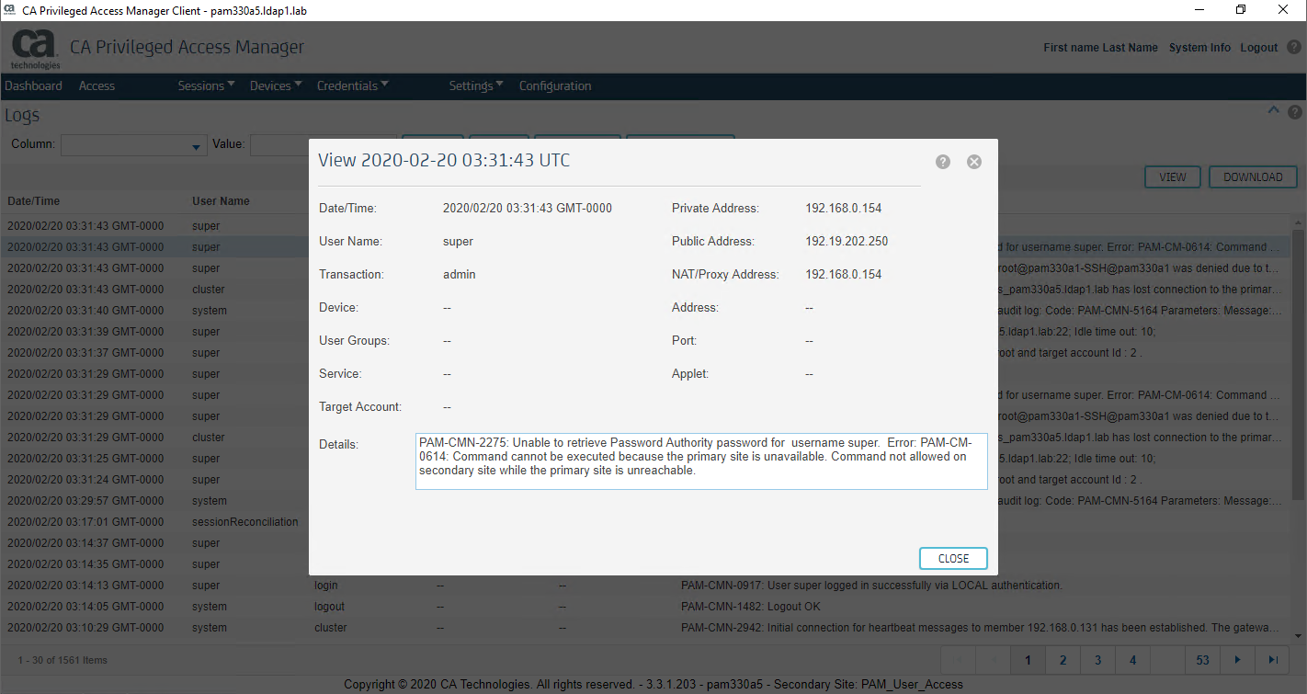Go to next page of logs
The image size is (1307, 694).
pyautogui.click(x=1238, y=660)
